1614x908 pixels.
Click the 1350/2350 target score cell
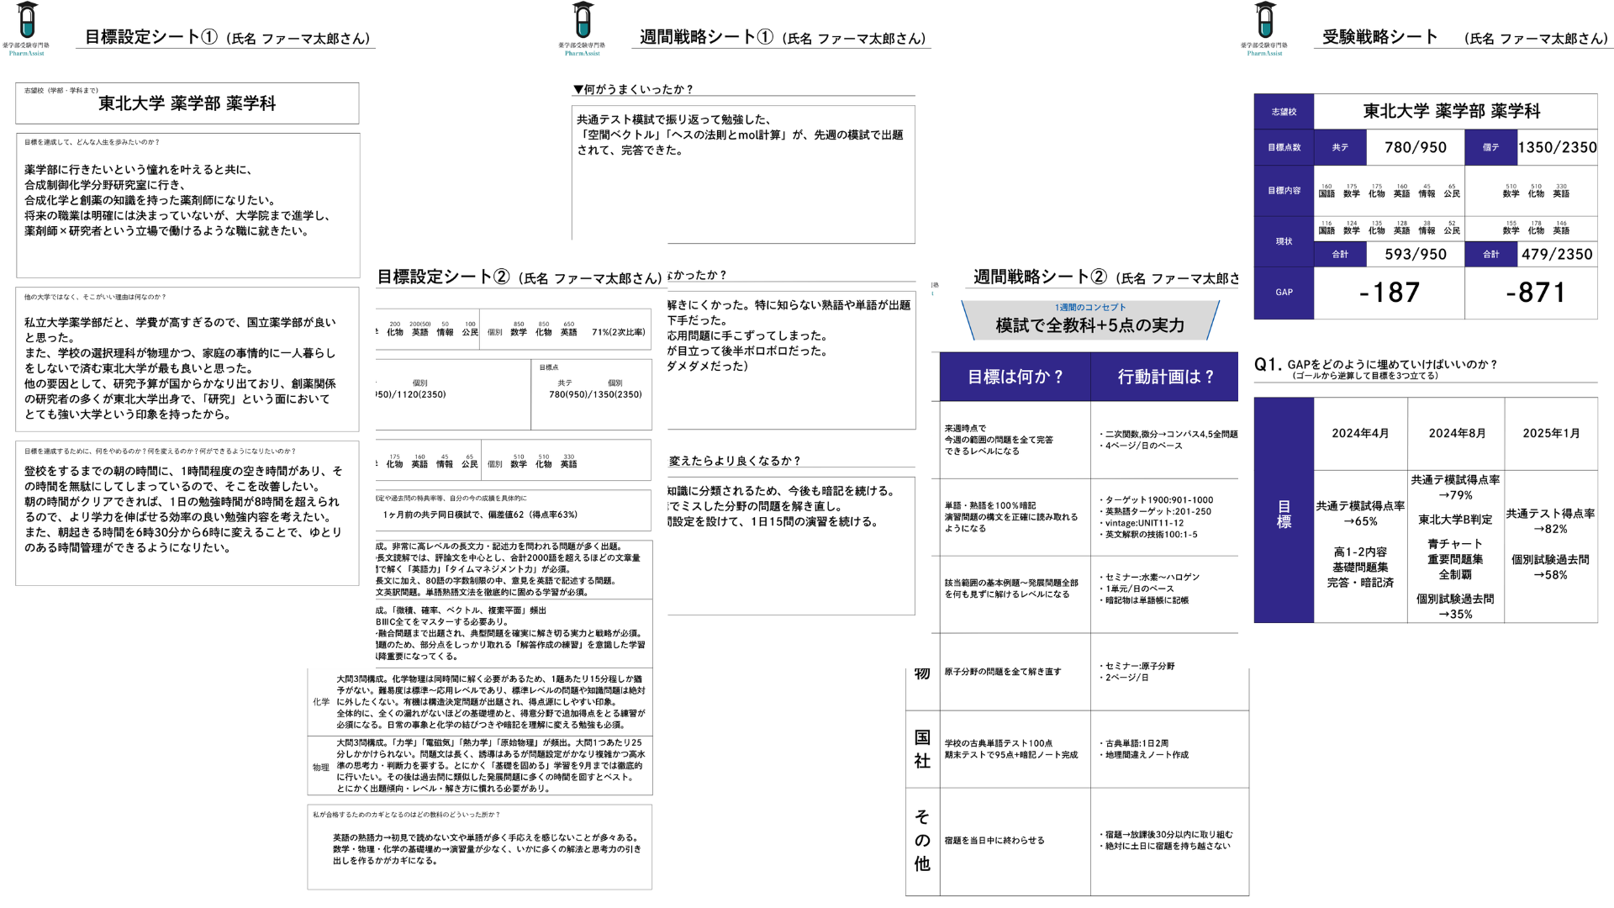[1557, 147]
